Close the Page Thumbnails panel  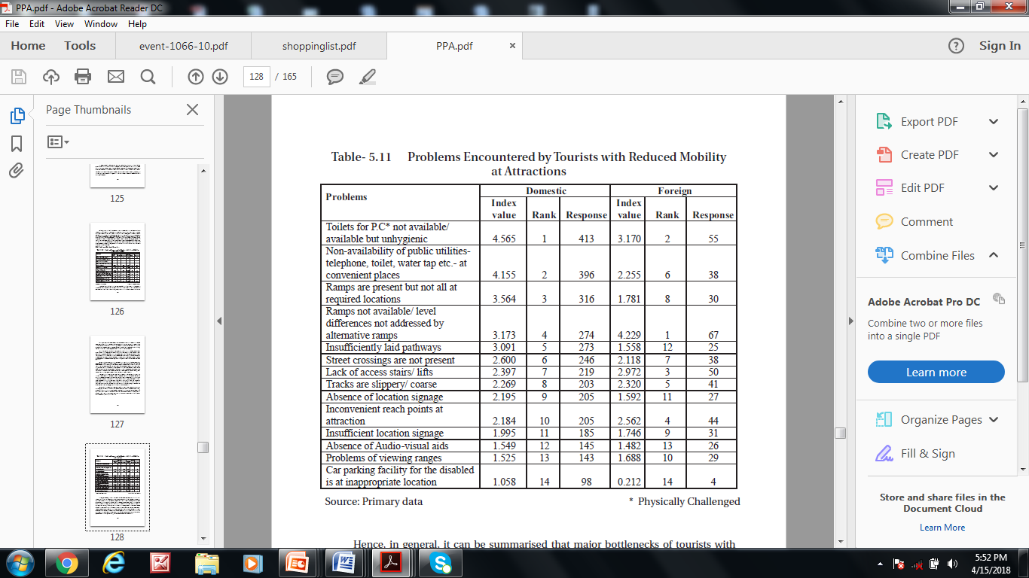(192, 110)
